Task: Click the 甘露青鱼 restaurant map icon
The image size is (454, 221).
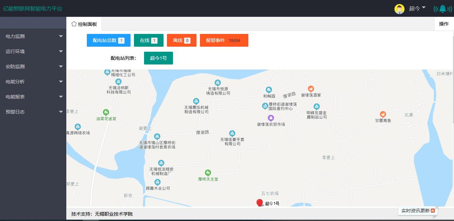Action: (x=383, y=114)
